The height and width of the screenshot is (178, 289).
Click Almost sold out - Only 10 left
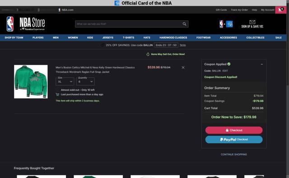click(78, 90)
